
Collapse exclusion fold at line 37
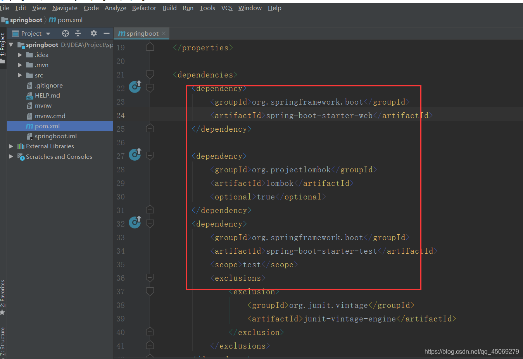150,291
